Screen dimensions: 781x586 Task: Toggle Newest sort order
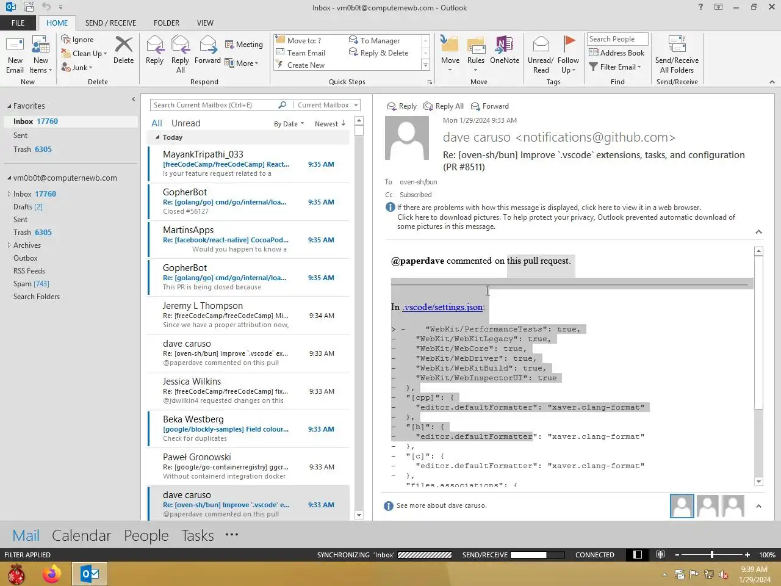(x=330, y=124)
